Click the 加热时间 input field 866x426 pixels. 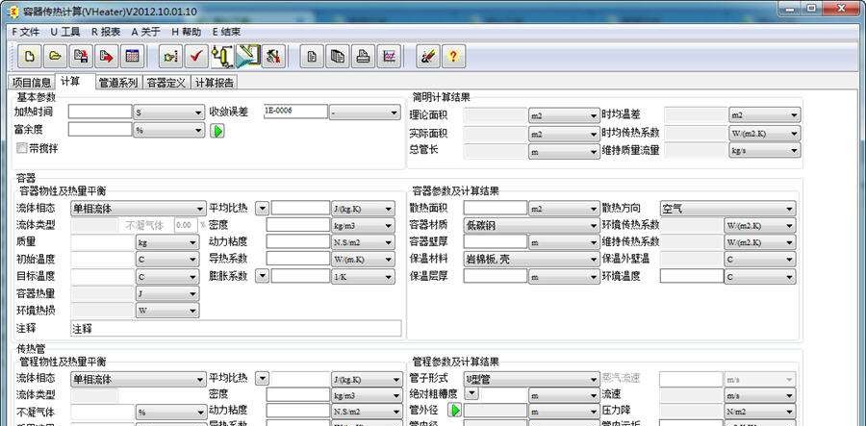100,112
